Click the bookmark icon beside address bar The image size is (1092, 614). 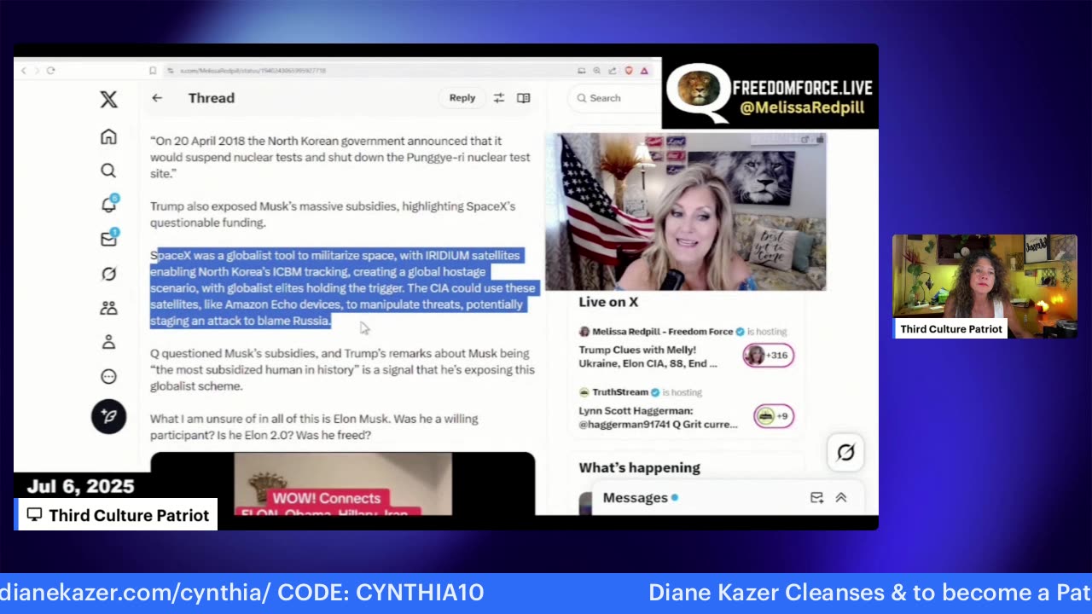point(153,71)
